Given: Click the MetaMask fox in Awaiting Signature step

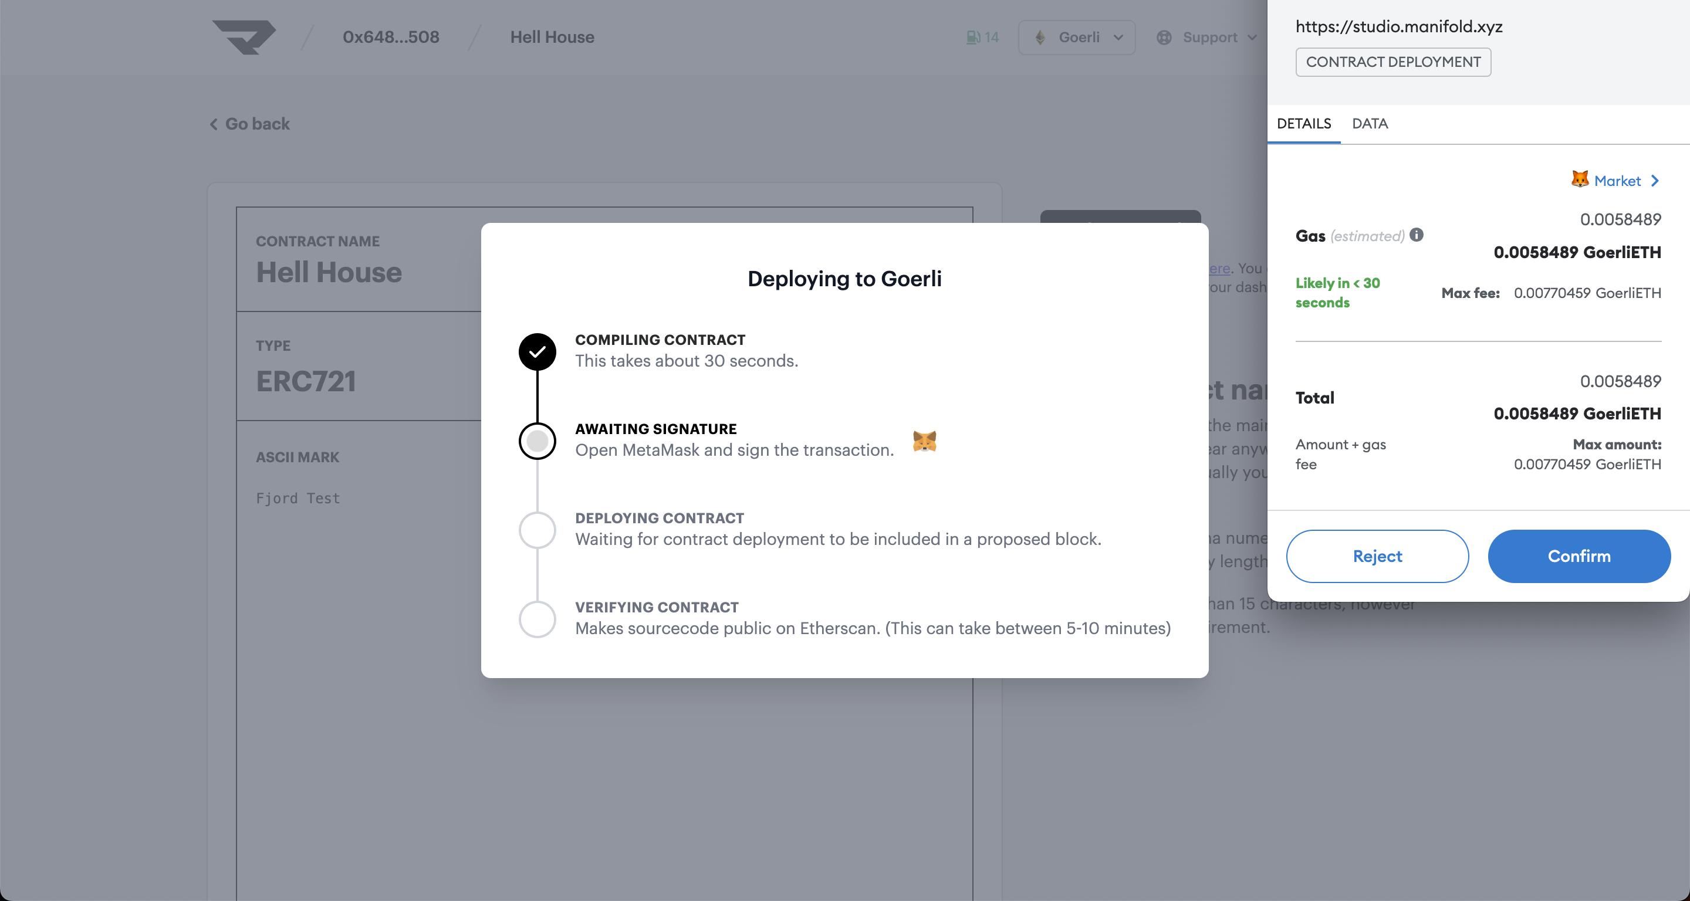Looking at the screenshot, I should 924,441.
